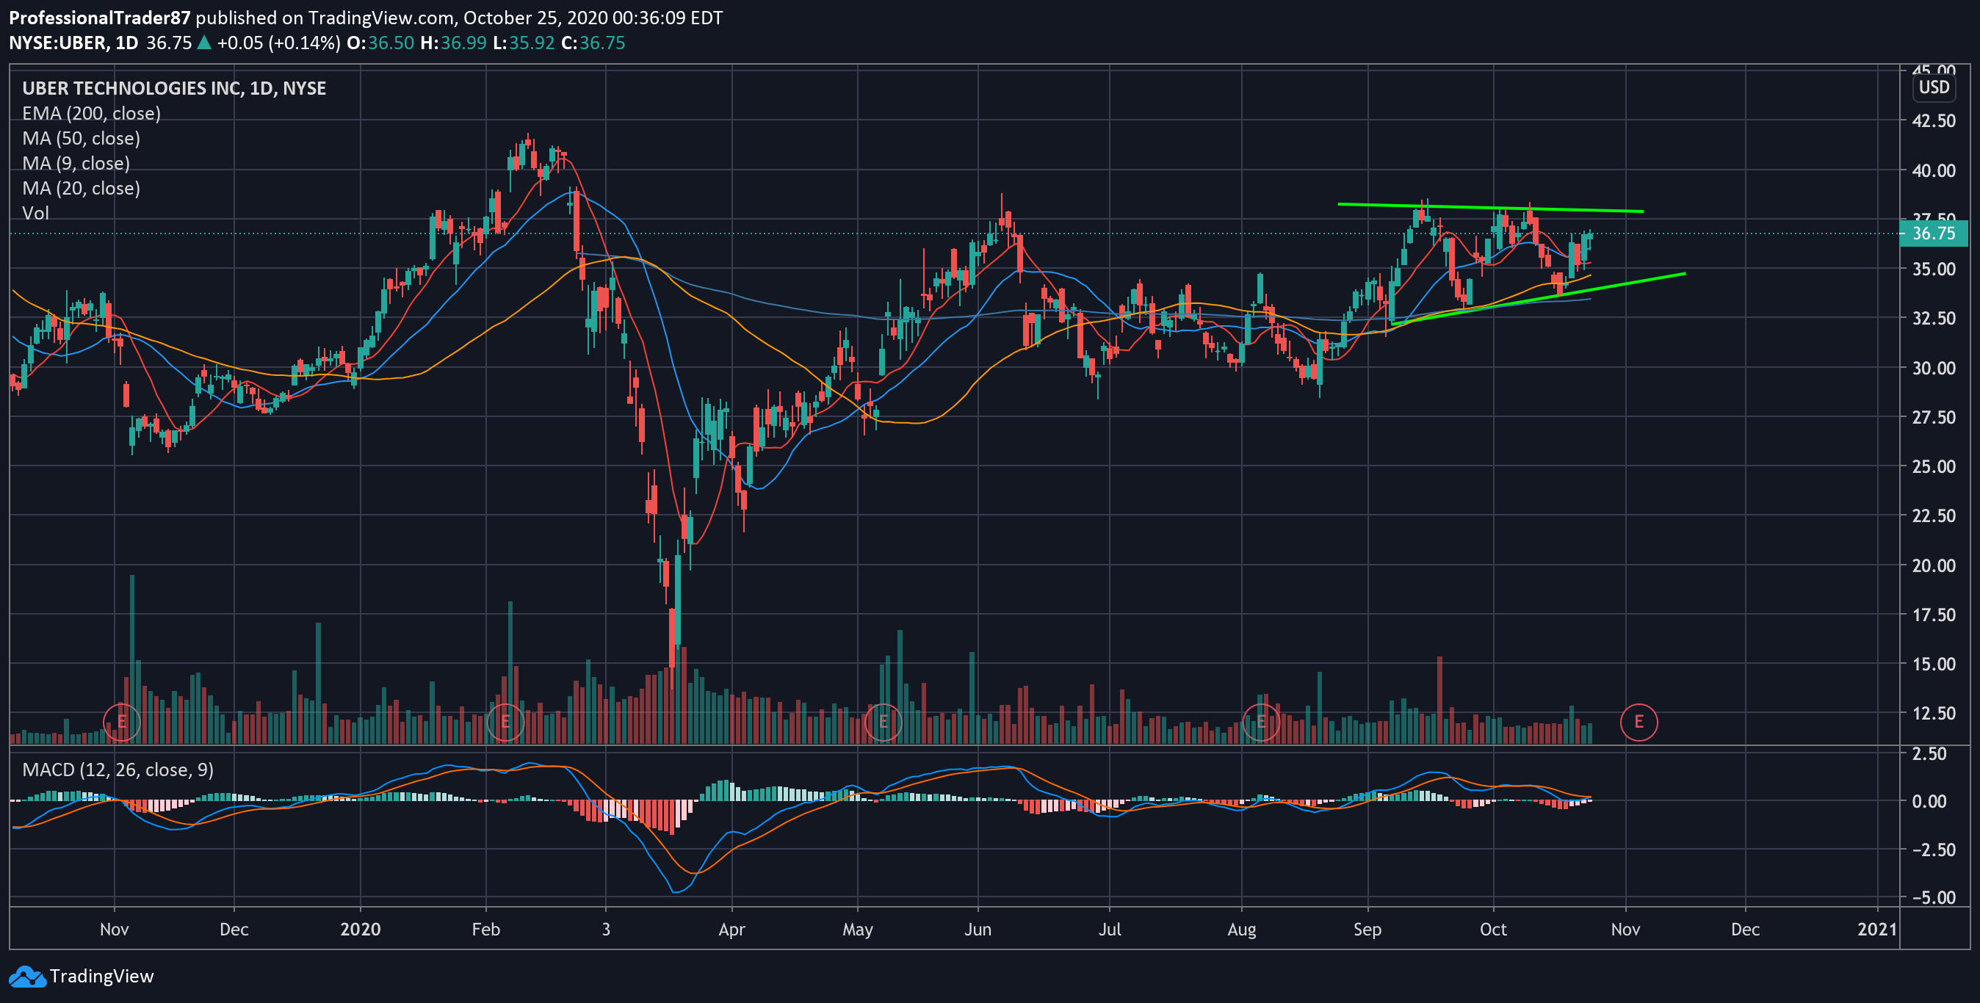
Task: Click the UBER TECHNOLOGIES INC chart title
Action: (174, 88)
